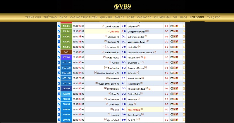This screenshot has width=234, height=123.
Task: Open player lineup icon for Carrick Rangers row
Action: (177, 26)
